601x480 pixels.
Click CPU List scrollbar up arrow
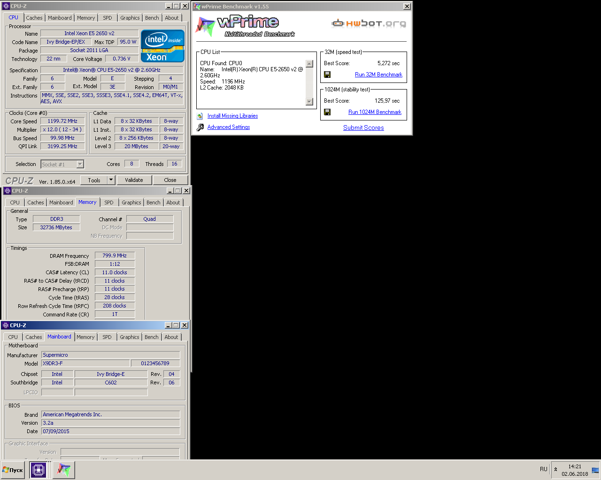pyautogui.click(x=309, y=64)
